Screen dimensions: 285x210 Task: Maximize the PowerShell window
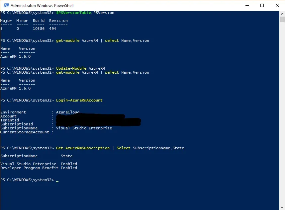(x=262, y=5)
